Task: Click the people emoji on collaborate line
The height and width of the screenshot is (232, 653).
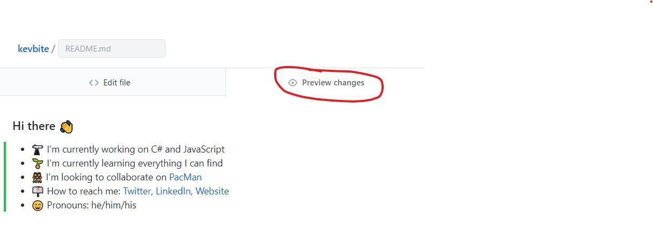Action: [x=37, y=177]
